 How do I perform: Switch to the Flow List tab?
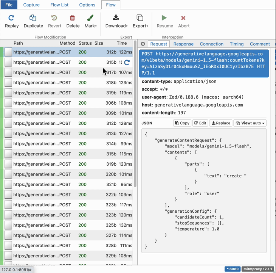pos(59,5)
